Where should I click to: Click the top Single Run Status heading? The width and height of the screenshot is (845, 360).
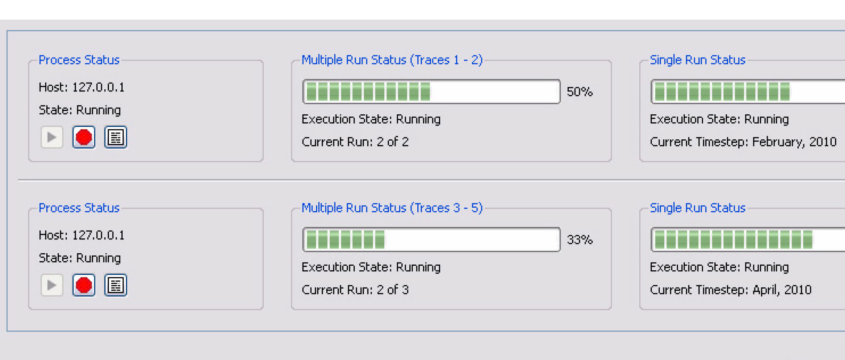[x=697, y=60]
